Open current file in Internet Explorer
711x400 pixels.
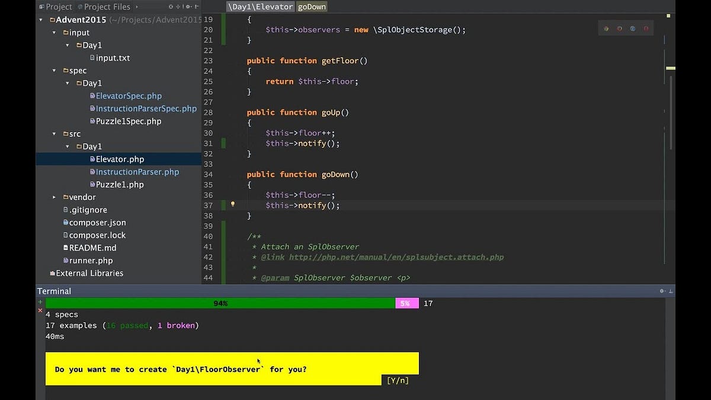coord(632,27)
